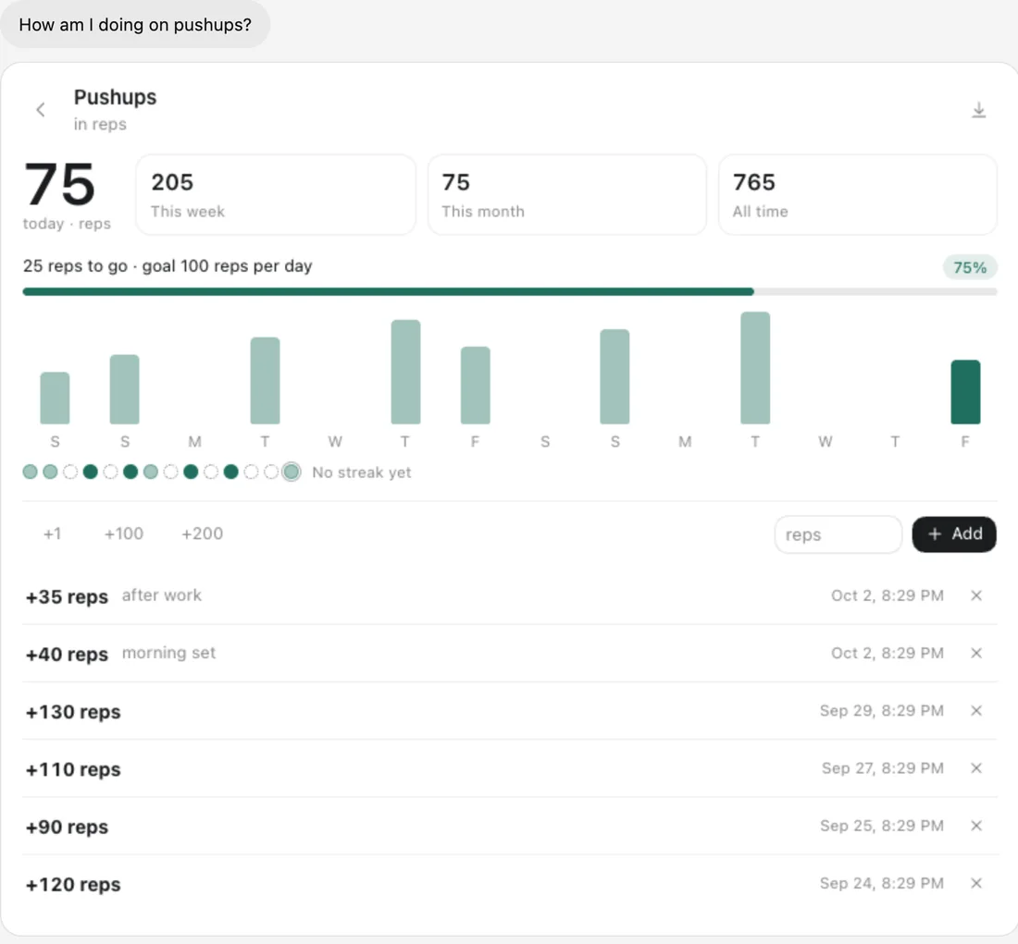Click the "after work" note

162,595
